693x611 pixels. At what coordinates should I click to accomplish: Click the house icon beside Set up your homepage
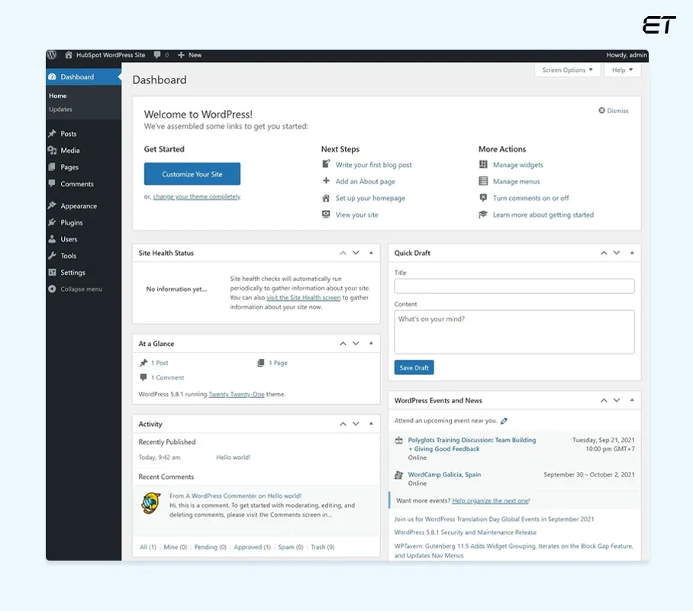(326, 198)
